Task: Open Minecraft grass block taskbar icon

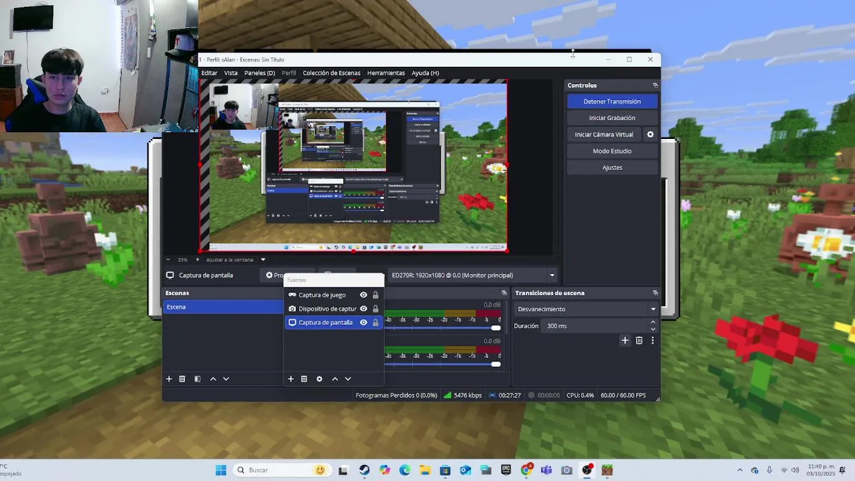Action: pos(607,470)
